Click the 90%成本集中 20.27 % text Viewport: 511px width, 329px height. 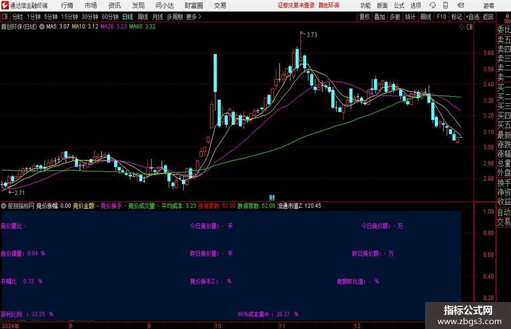tap(268, 314)
